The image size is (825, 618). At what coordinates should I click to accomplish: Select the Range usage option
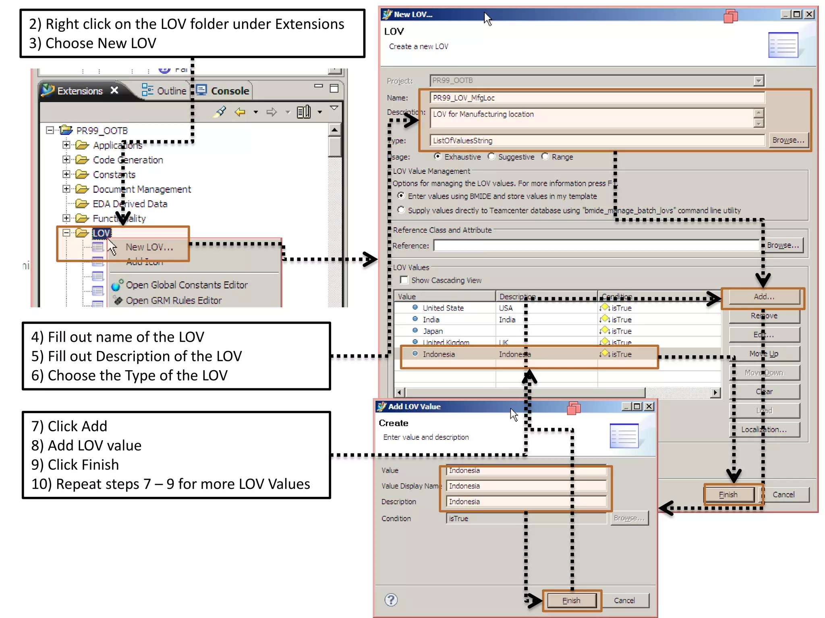[x=545, y=157]
